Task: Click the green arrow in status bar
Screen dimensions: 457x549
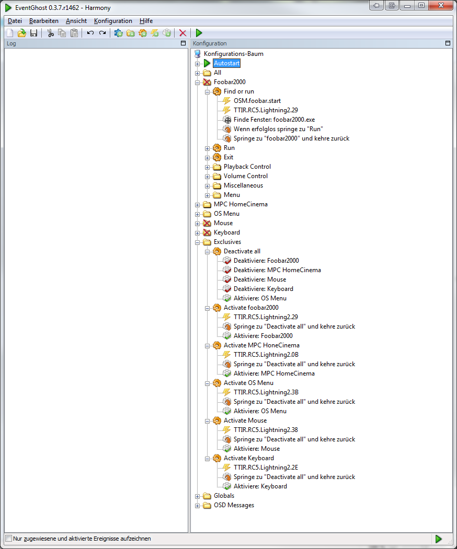Action: pyautogui.click(x=438, y=539)
